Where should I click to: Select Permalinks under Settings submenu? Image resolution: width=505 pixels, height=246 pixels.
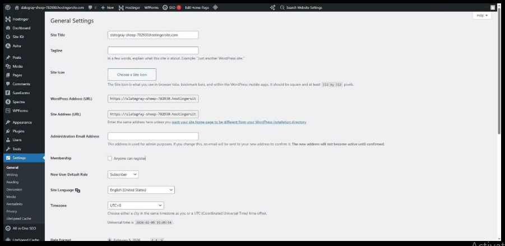tap(15, 204)
